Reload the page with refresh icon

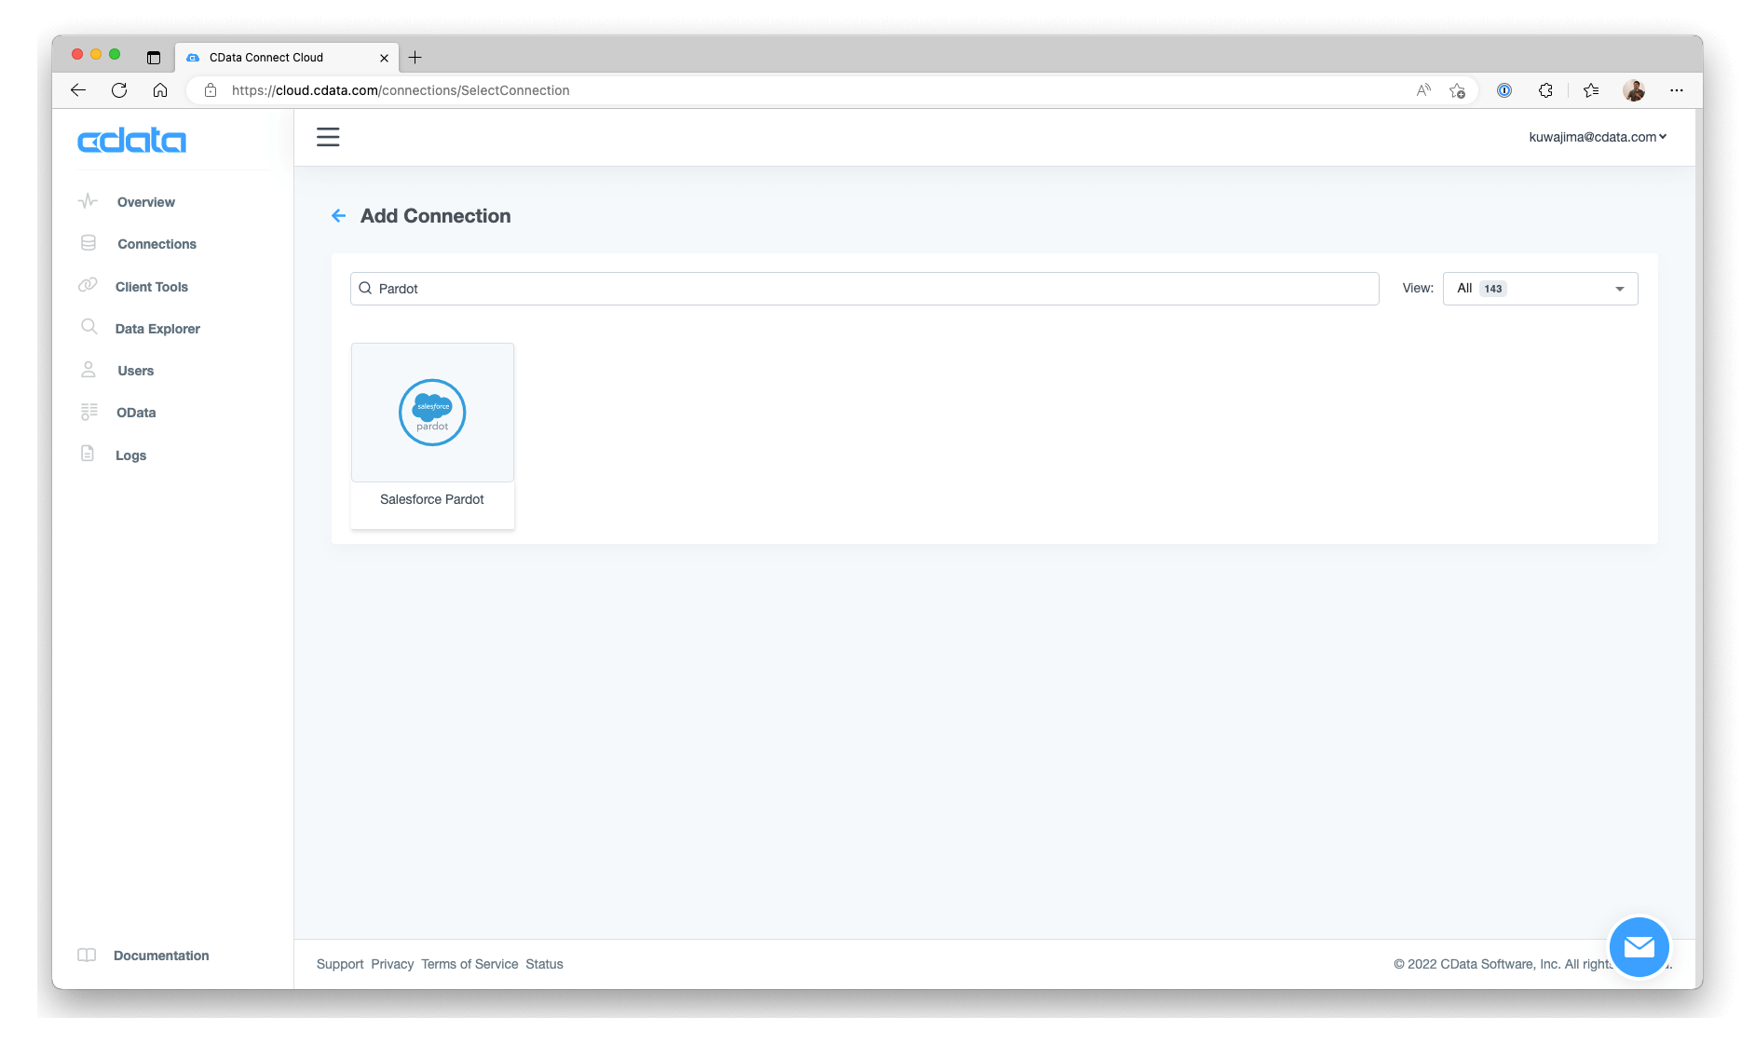(119, 90)
